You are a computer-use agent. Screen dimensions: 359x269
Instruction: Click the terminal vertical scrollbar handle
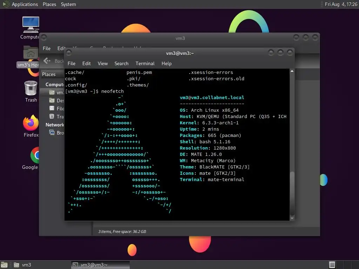tap(292, 193)
